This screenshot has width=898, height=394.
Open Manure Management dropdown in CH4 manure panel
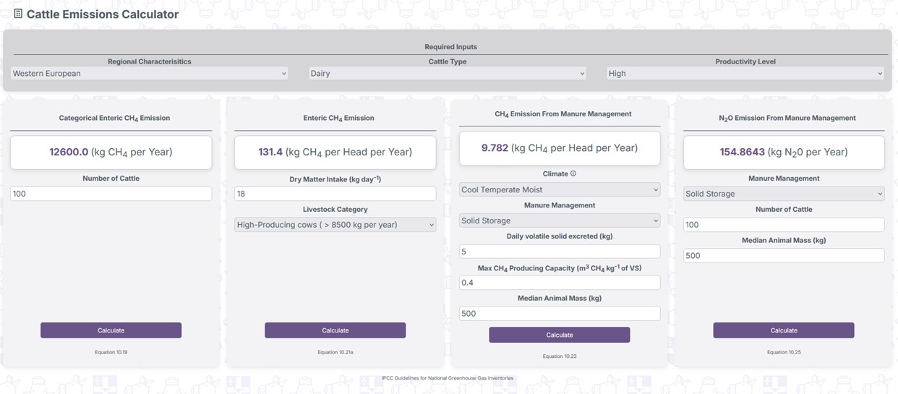560,221
